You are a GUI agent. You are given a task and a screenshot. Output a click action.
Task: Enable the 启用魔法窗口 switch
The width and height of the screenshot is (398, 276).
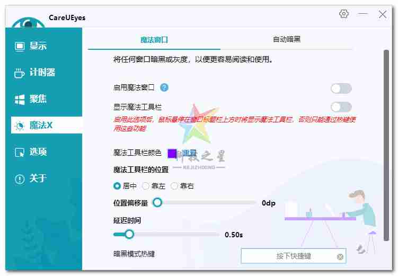click(x=341, y=88)
